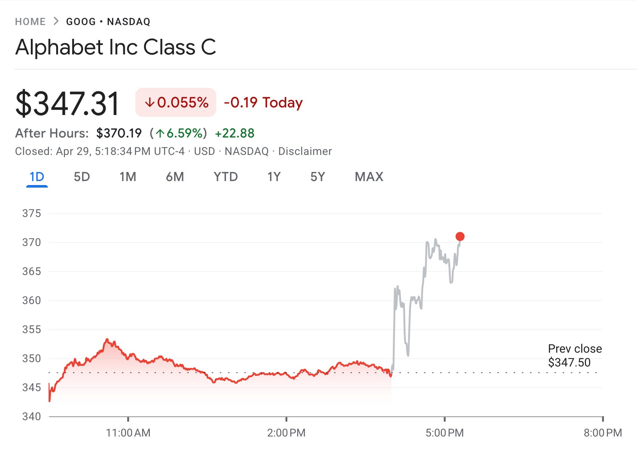Open the 5Y chart range
Image resolution: width=637 pixels, height=455 pixels.
(318, 177)
